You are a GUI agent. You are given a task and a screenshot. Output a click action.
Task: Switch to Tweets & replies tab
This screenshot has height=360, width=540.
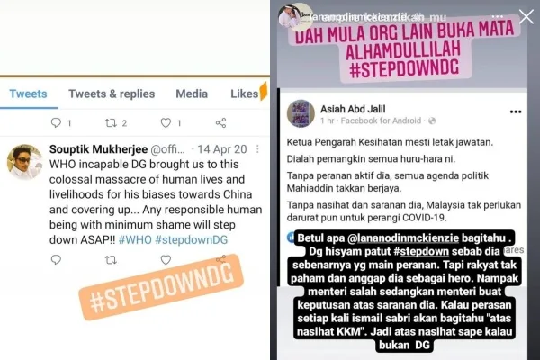coord(112,94)
